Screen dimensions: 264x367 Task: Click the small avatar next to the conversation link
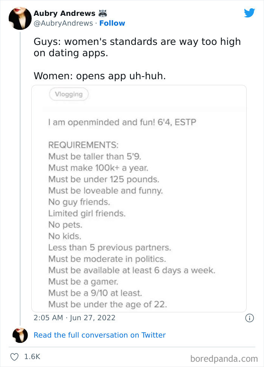tap(20, 335)
